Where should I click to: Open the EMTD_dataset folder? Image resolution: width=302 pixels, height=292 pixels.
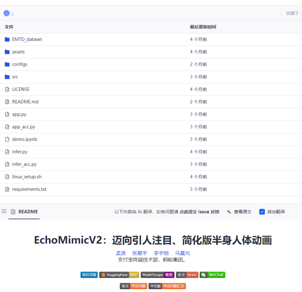pyautogui.click(x=27, y=39)
